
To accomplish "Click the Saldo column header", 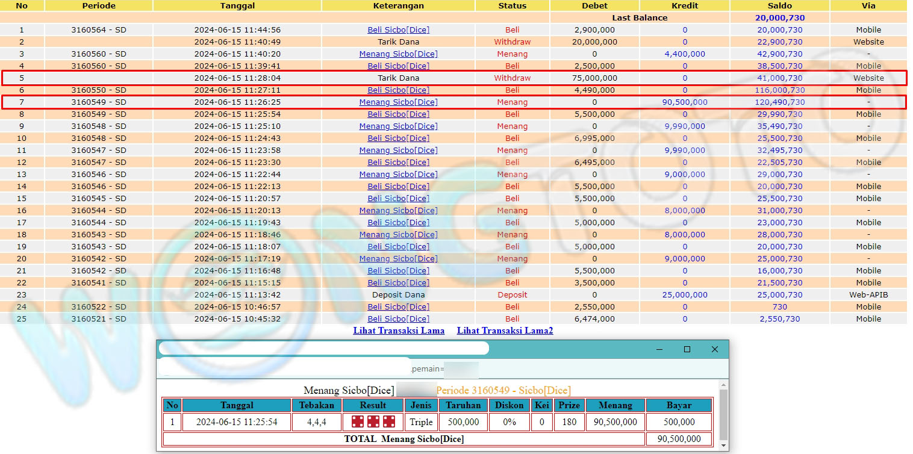I will pos(779,6).
